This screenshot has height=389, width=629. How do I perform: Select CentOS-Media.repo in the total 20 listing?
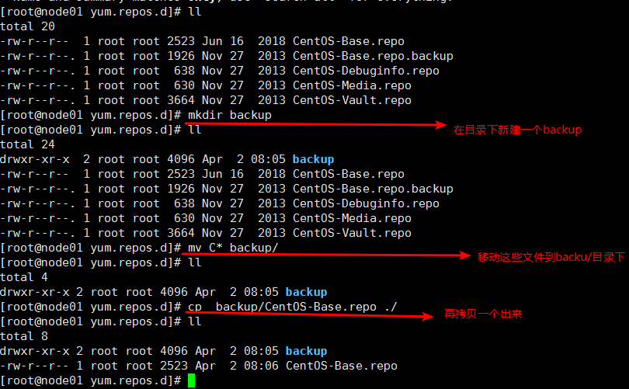click(352, 85)
